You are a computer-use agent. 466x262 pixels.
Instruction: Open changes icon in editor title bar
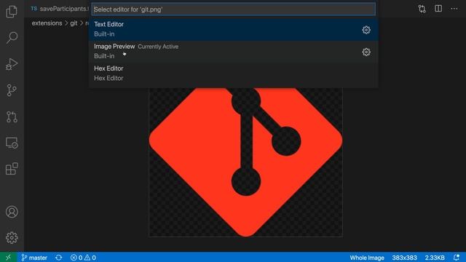(x=422, y=9)
